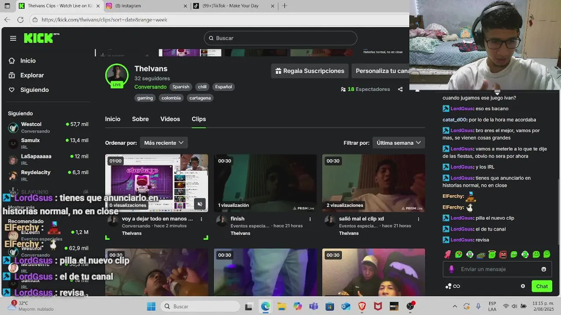Switch to the channel Inicio tab
The width and height of the screenshot is (561, 315).
pyautogui.click(x=113, y=119)
